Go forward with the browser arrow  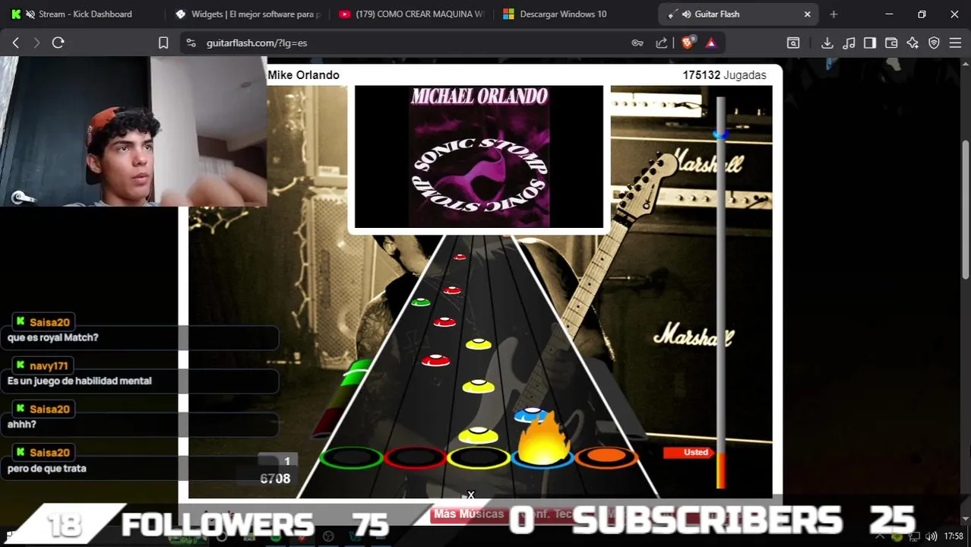pos(36,43)
